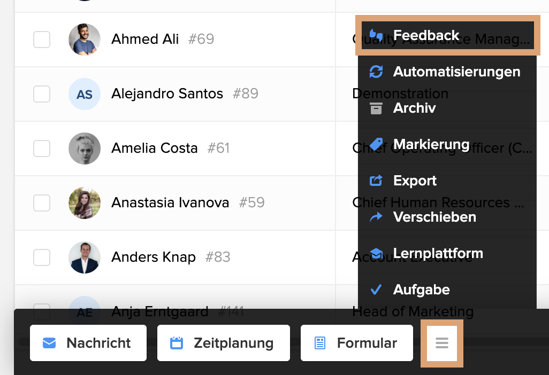Screen dimensions: 549x375
Task: Click the Aufgabe checkmark icon
Action: pyautogui.click(x=376, y=290)
